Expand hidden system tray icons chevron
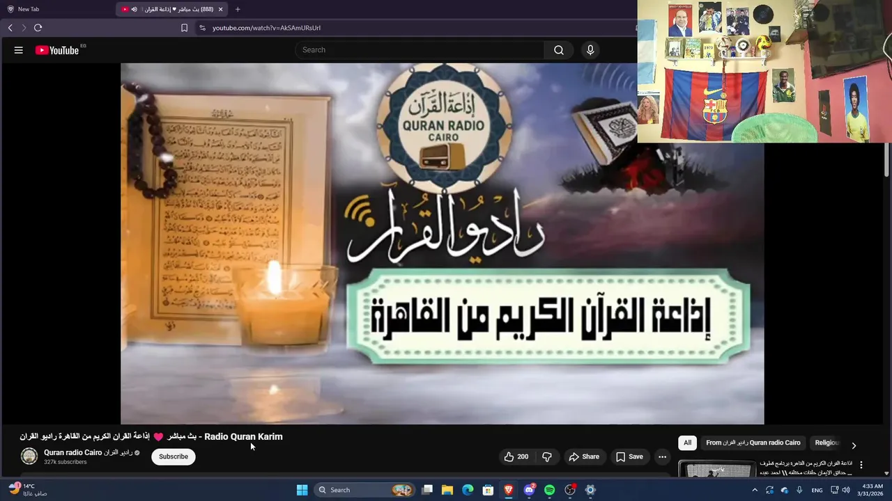The image size is (892, 501). pos(754,490)
